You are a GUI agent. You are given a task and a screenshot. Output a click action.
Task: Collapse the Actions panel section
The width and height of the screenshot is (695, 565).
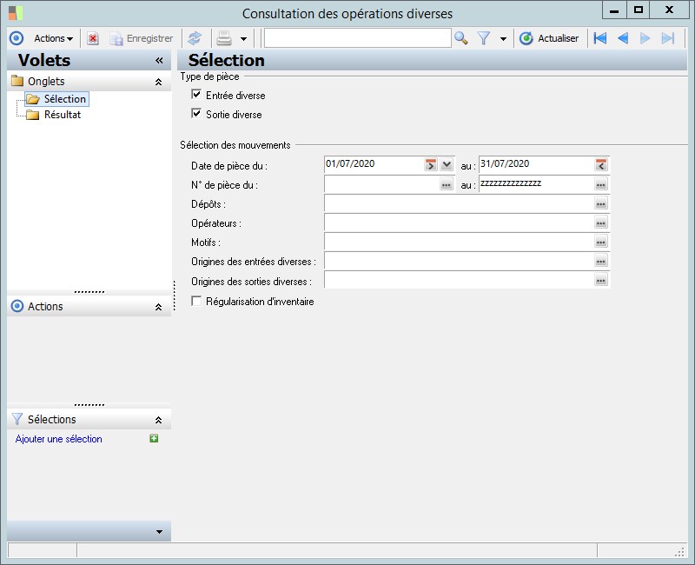[x=158, y=307]
